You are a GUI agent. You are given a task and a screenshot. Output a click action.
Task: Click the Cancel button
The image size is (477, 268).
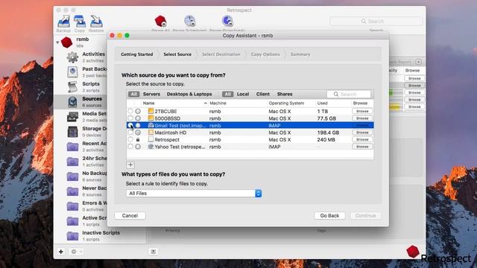tap(130, 215)
